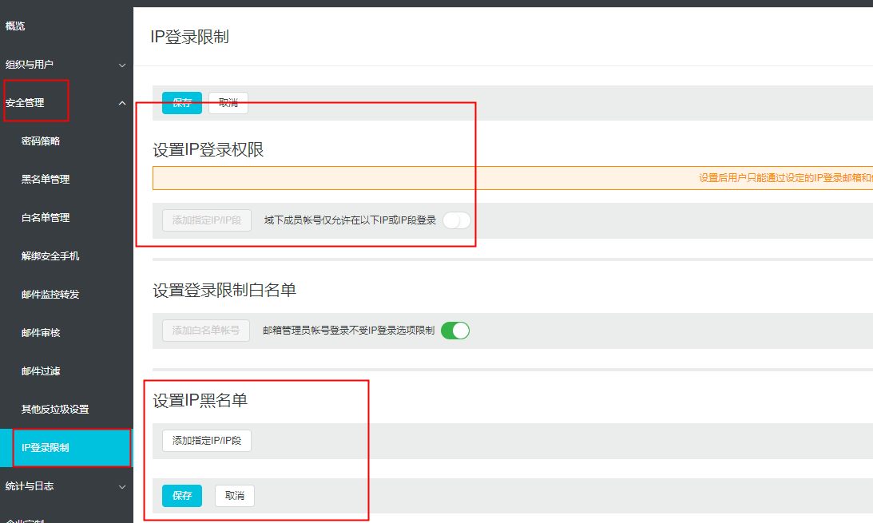Open 邮件监控转发 settings
This screenshot has width=873, height=523.
point(50,295)
